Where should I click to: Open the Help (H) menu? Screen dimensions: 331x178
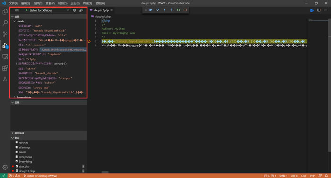point(100,3)
